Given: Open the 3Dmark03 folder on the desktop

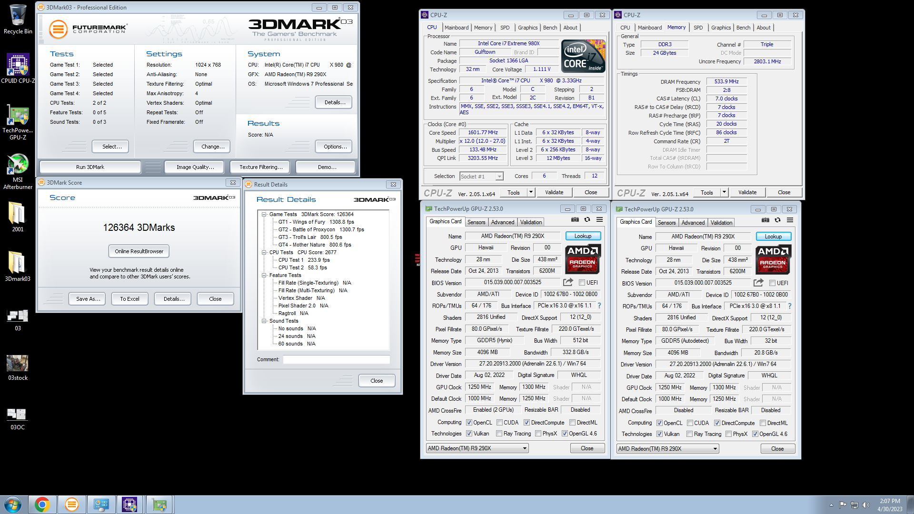Looking at the screenshot, I should pyautogui.click(x=18, y=266).
